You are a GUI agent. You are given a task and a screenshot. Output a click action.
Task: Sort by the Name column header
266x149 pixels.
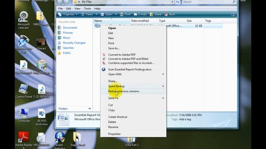[111, 21]
